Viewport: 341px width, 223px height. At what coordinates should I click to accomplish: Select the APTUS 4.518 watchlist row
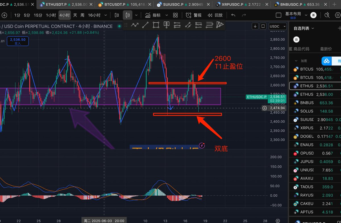click(x=315, y=212)
